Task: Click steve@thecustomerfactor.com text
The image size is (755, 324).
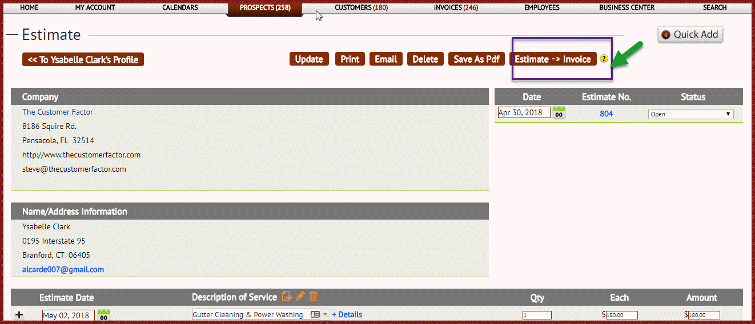Action: pyautogui.click(x=74, y=169)
